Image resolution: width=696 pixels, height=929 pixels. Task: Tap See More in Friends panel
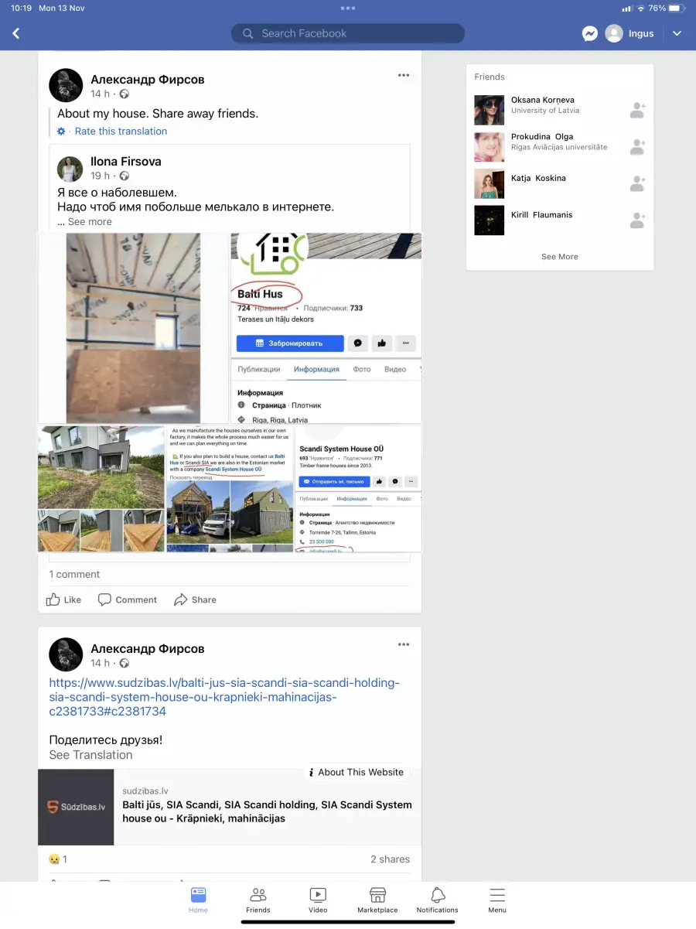tap(560, 257)
